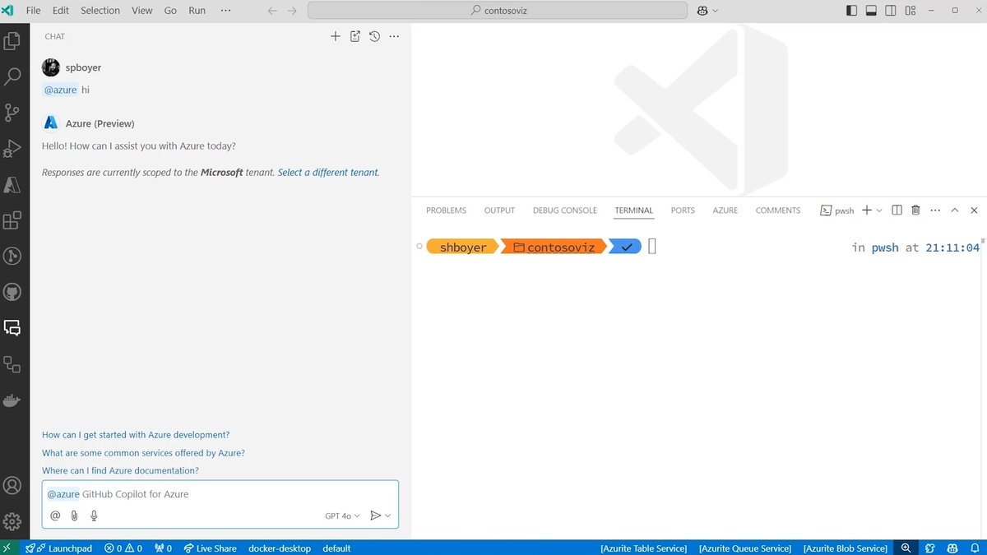This screenshot has width=987, height=555.
Task: Click the contosoviz command center search
Action: (x=498, y=11)
